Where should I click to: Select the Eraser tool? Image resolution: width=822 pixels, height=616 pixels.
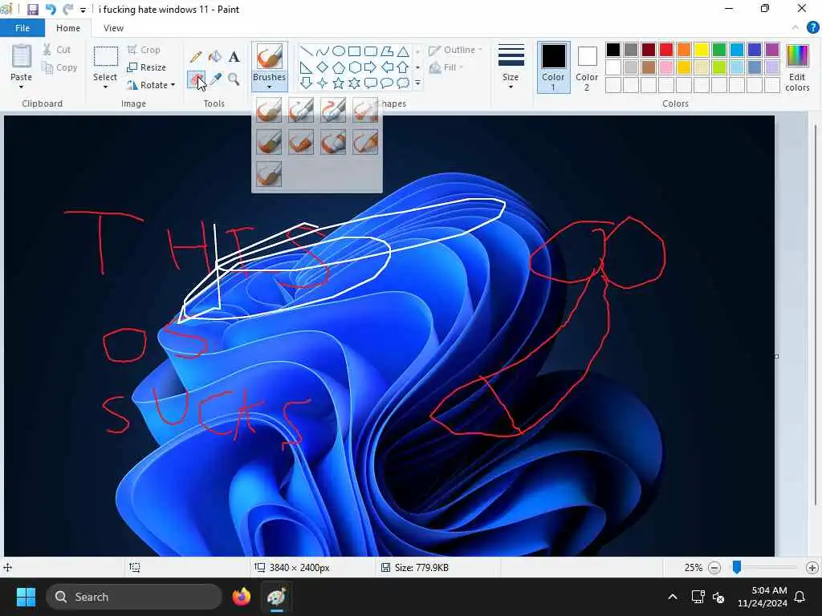point(196,79)
